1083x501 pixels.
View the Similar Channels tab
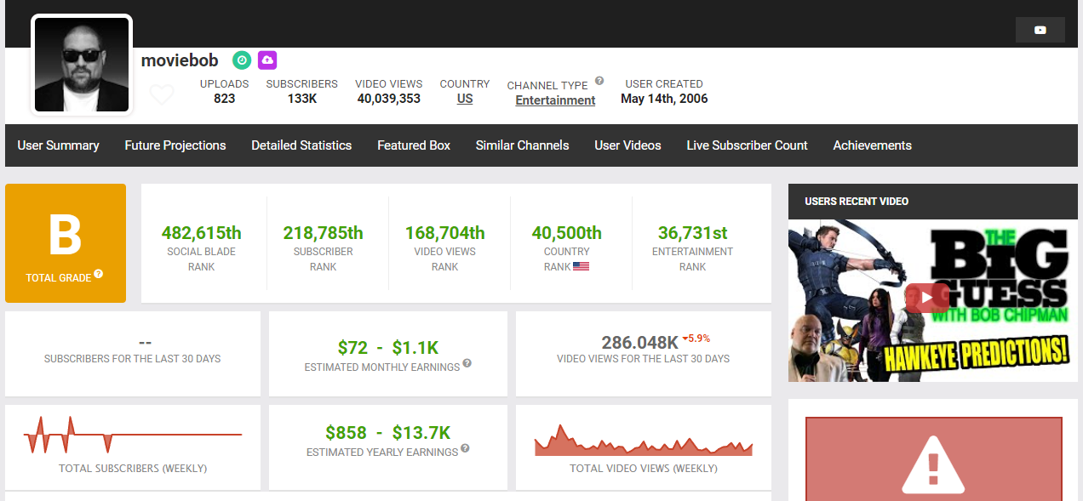click(x=523, y=145)
